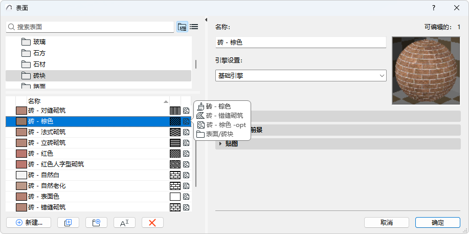469x234 pixels.
Task: Open the 引擎设置 基础引擎 dropdown
Action: [x=301, y=75]
